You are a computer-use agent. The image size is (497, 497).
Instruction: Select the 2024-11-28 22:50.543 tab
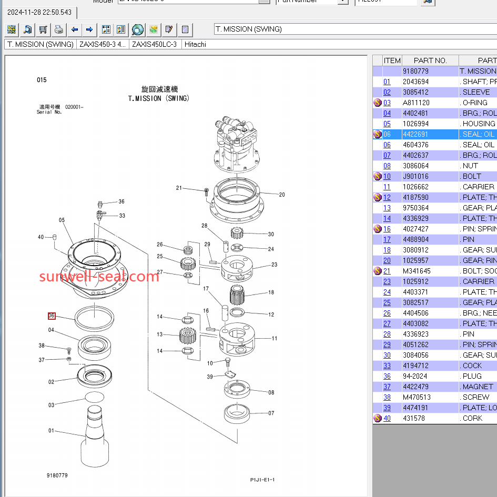[40, 12]
